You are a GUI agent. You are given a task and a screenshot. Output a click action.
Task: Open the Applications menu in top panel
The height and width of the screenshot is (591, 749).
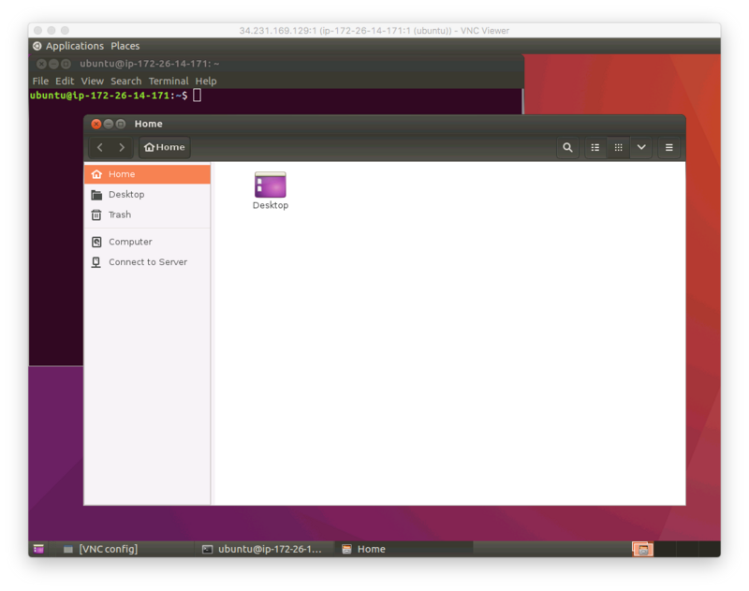pyautogui.click(x=75, y=46)
